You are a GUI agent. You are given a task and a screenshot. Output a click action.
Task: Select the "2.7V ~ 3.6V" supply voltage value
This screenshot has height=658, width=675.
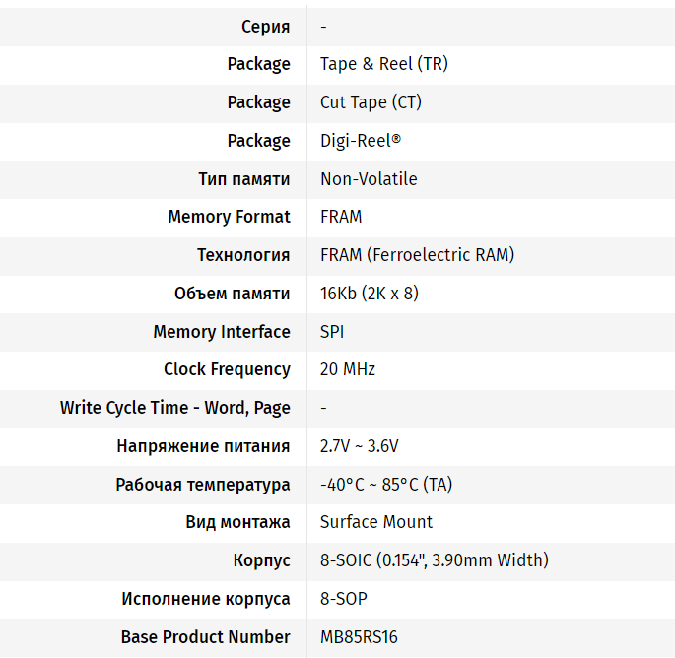(x=360, y=446)
